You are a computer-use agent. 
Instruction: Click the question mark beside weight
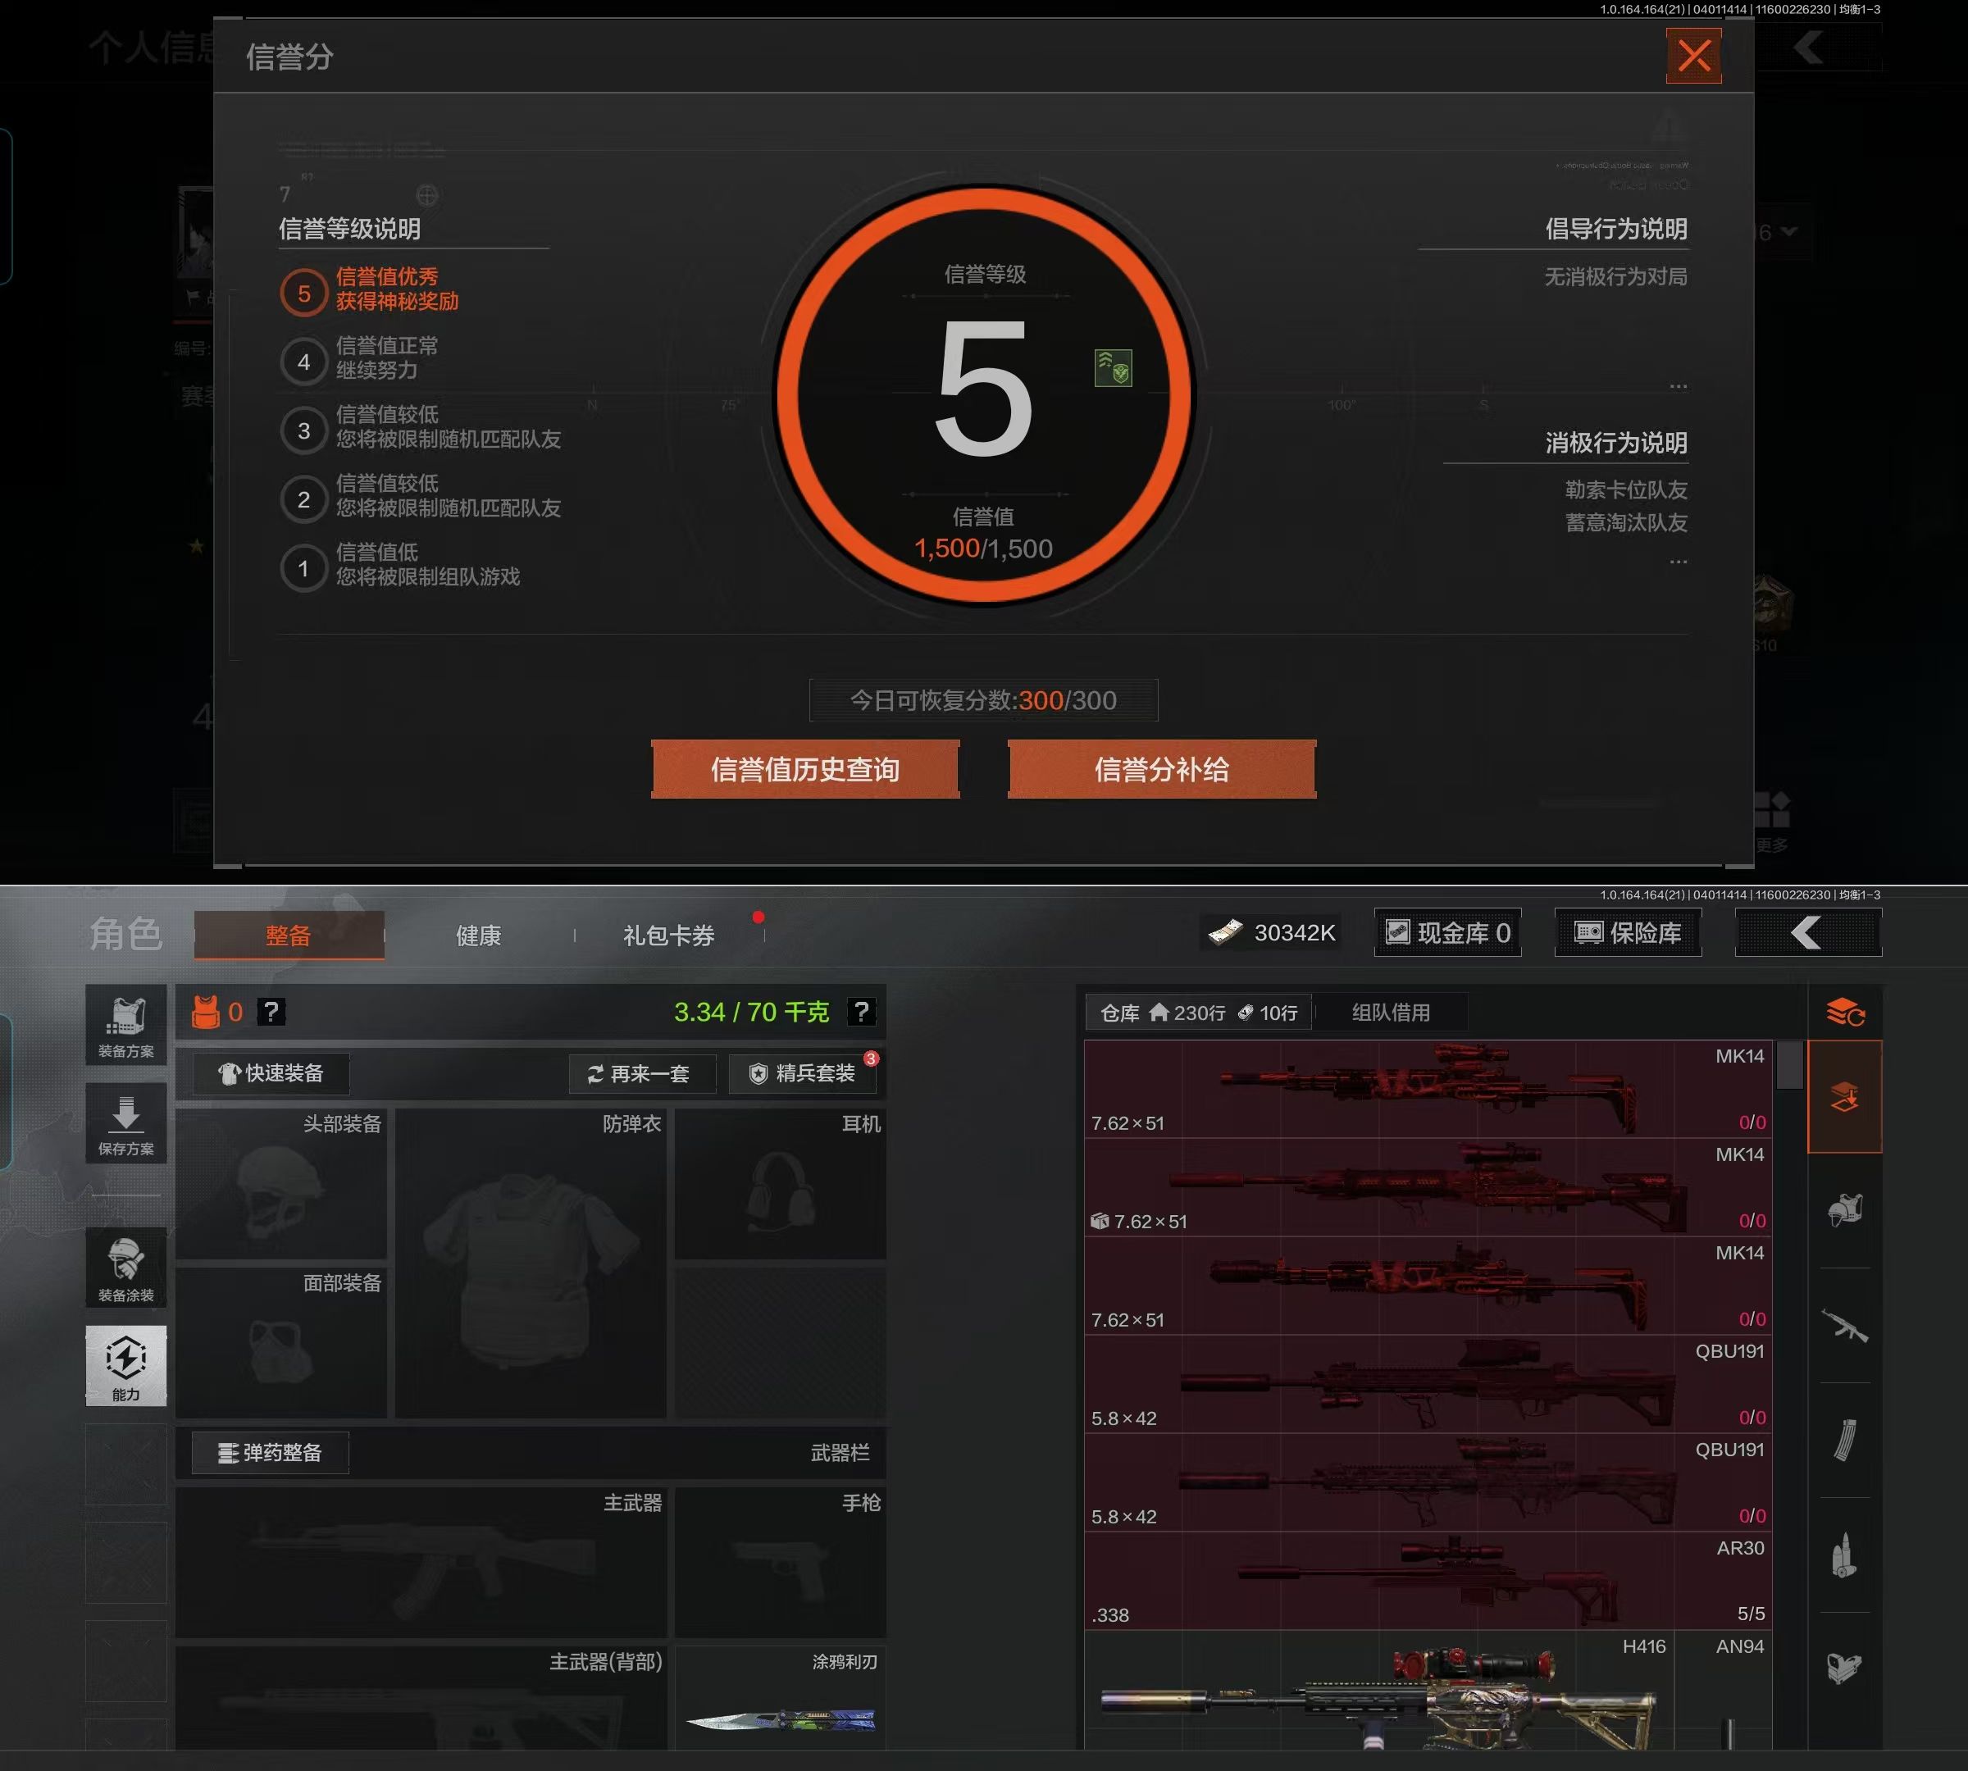click(x=860, y=1012)
